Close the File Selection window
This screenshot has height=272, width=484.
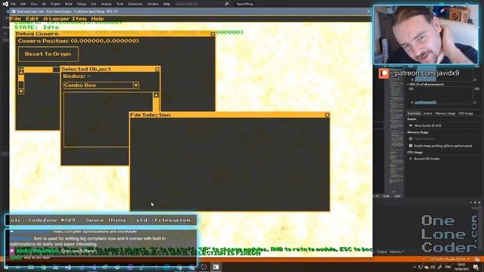point(327,115)
